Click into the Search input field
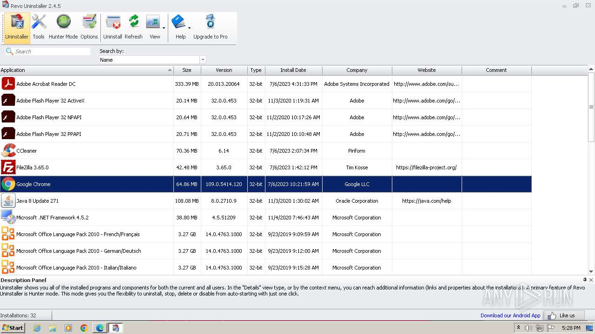Screen dimensions: 595x334 (48, 51)
